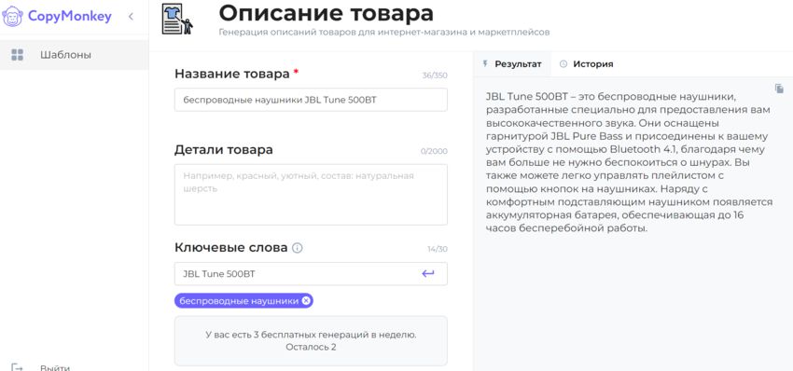Screen dimensions: 793x371
Task: Click the Шаблоны grid icon
Action: (x=17, y=55)
